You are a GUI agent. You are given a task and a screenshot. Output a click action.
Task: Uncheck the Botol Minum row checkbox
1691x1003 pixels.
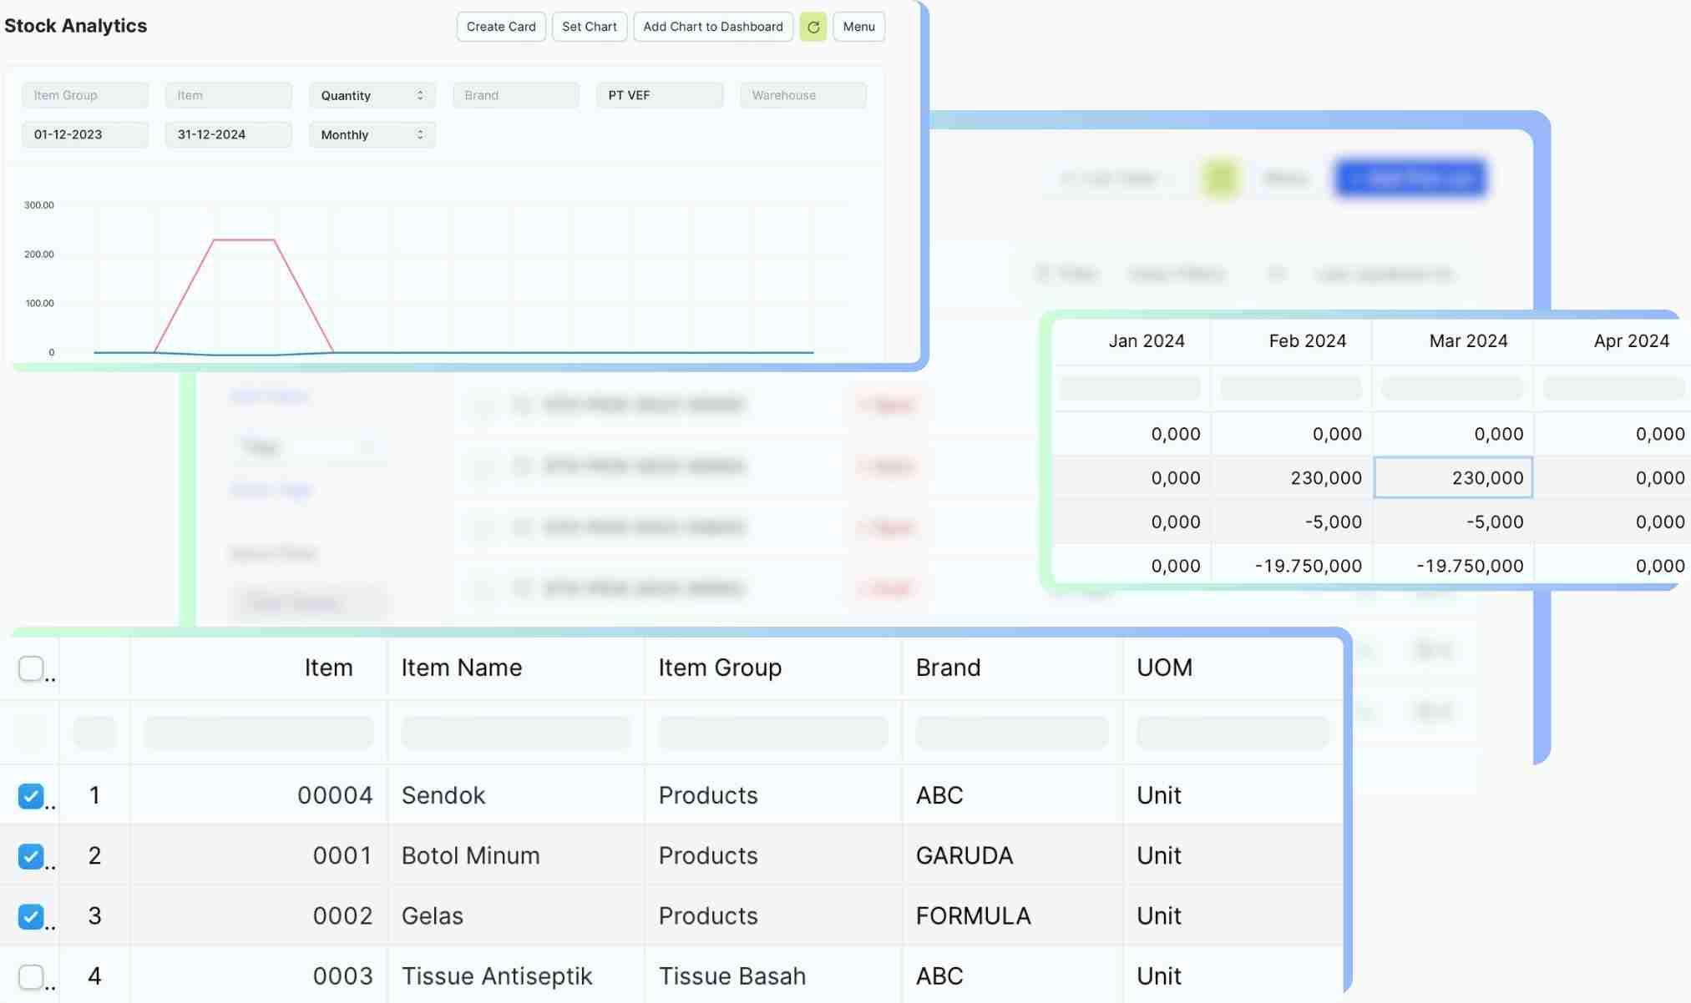click(31, 856)
